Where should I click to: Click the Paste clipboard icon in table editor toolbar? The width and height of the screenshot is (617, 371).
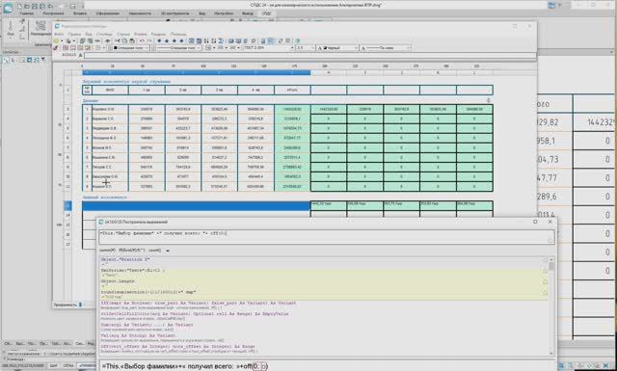[x=132, y=40]
